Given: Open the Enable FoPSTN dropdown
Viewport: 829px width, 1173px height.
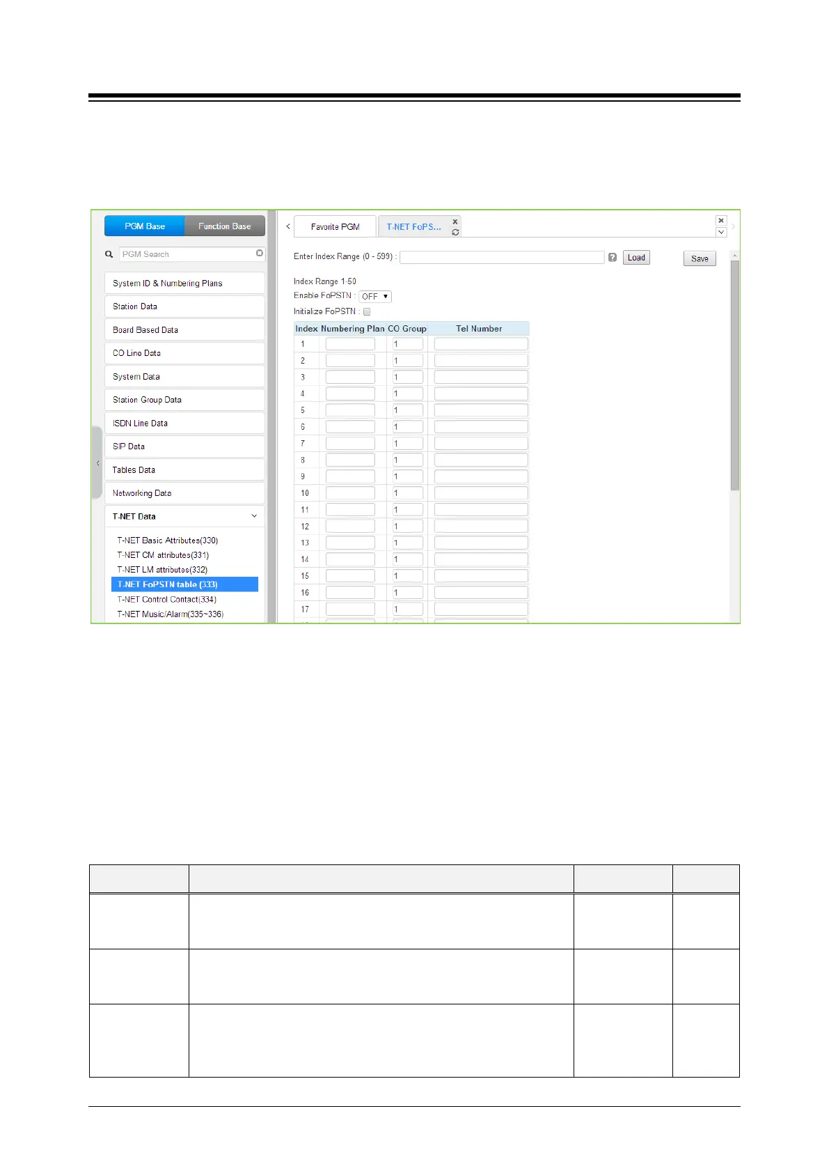Looking at the screenshot, I should click(375, 297).
